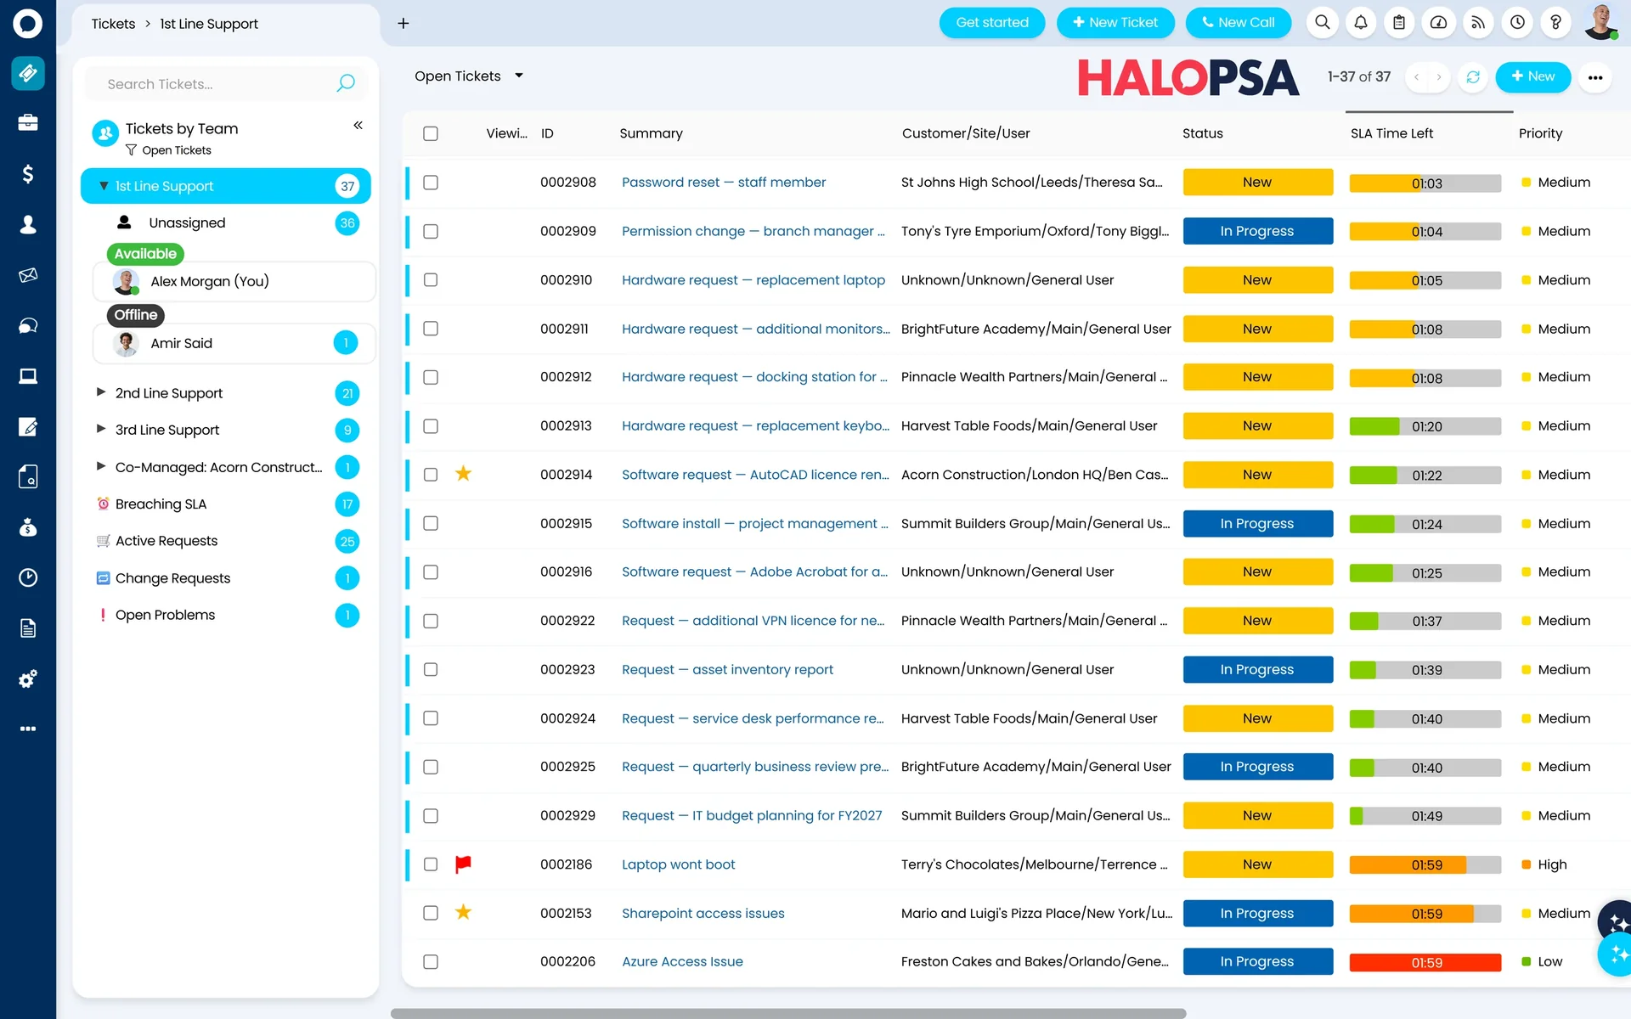
Task: Click the New Ticket button
Action: point(1115,23)
